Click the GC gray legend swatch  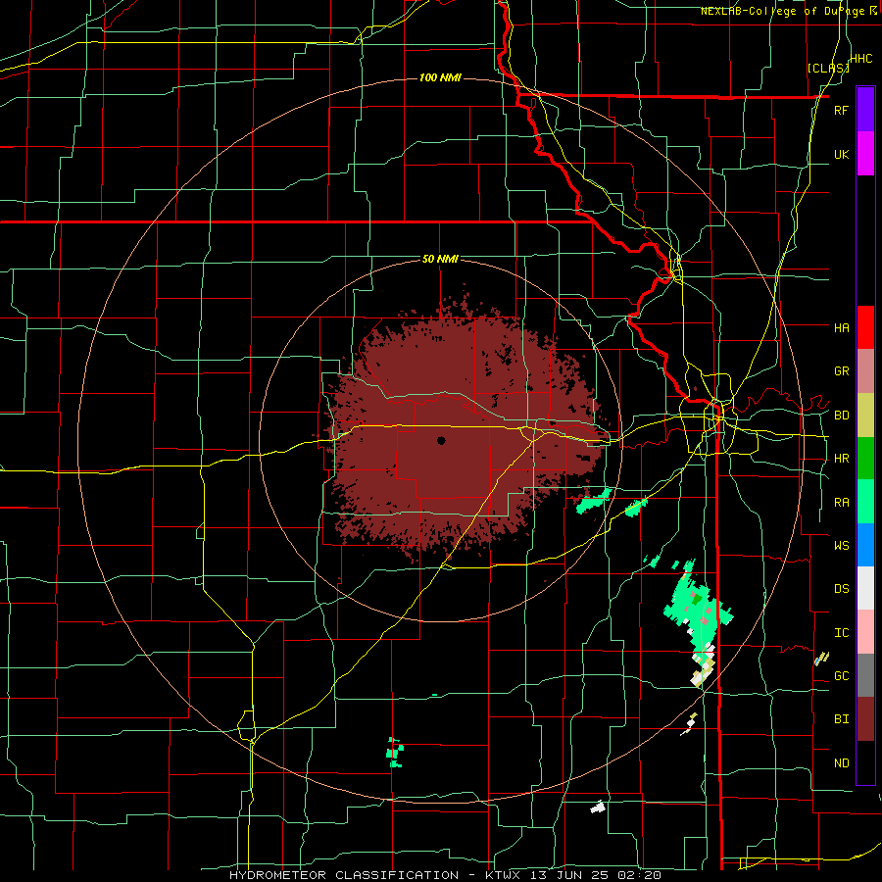click(x=865, y=675)
